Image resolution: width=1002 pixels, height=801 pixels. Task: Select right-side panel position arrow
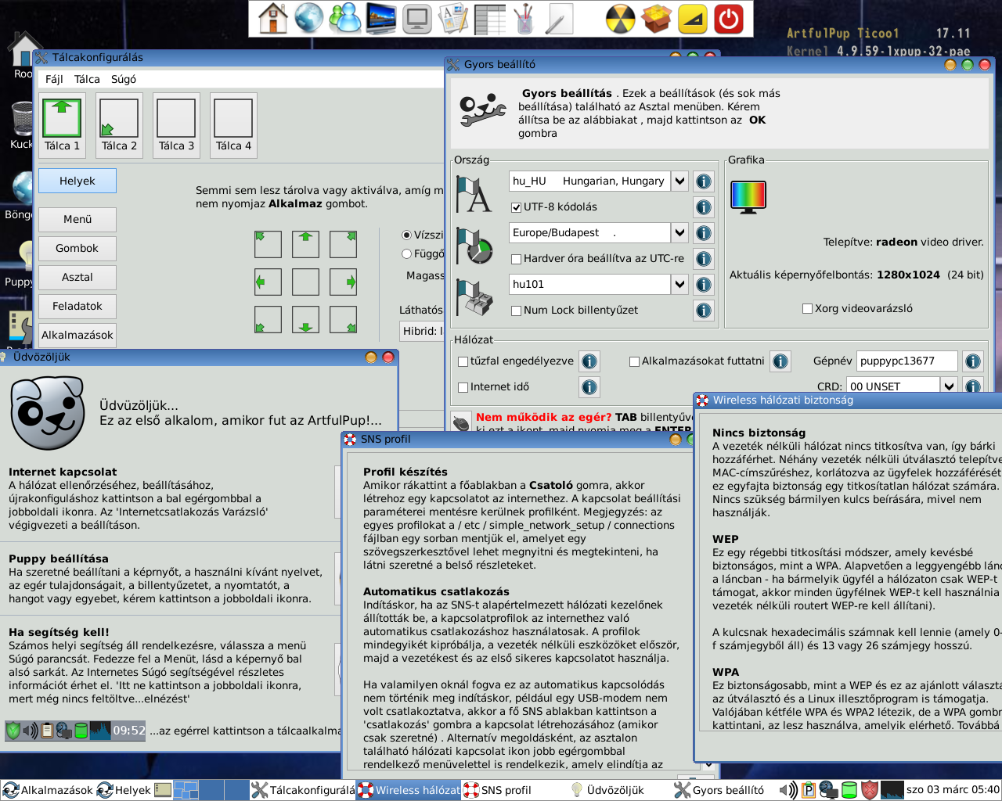[x=344, y=282]
